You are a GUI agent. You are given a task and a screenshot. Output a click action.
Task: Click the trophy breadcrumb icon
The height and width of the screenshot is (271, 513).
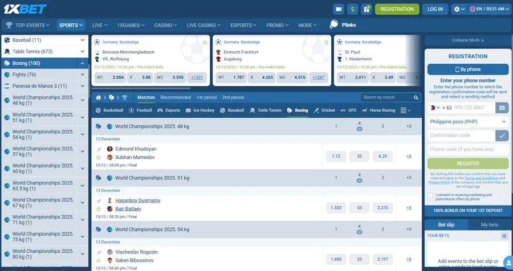[125, 97]
